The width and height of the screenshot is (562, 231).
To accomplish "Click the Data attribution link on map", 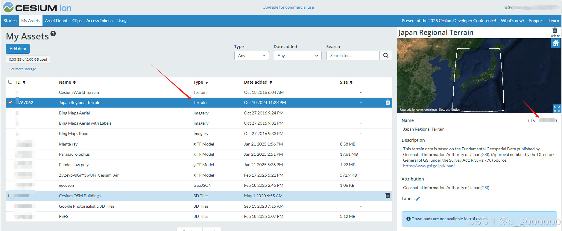I will click(x=449, y=110).
